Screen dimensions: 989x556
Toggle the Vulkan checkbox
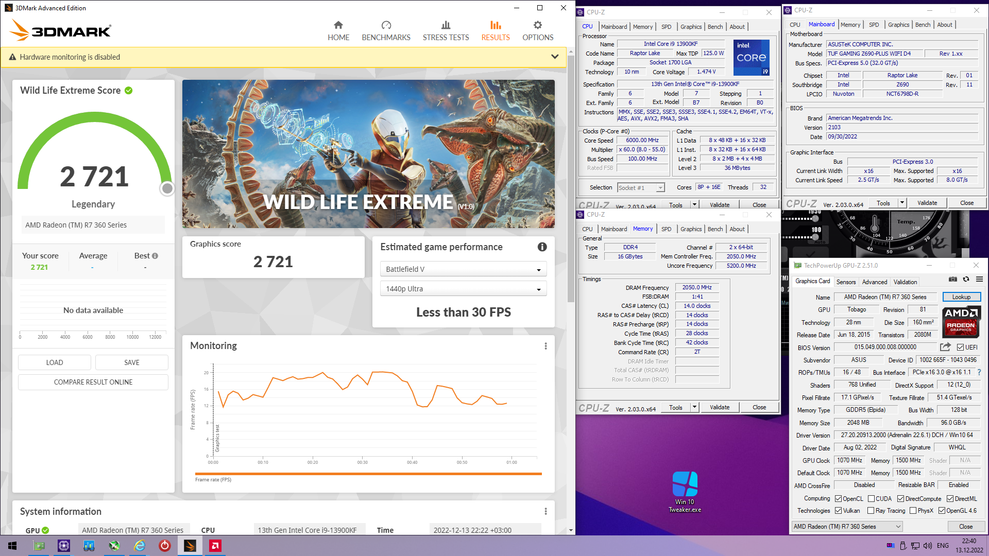point(838,511)
